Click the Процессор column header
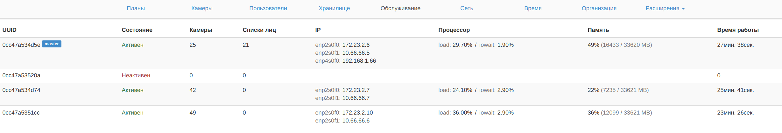The width and height of the screenshot is (782, 133). coord(454,30)
